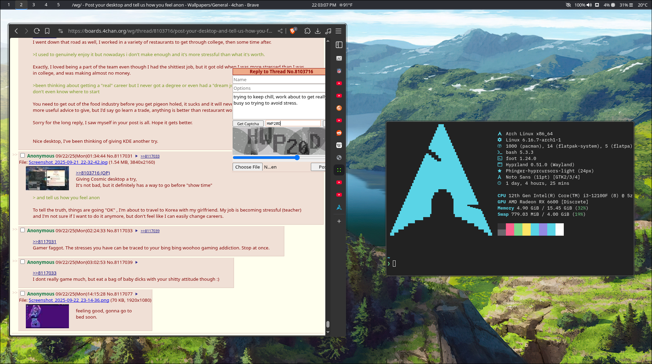The height and width of the screenshot is (364, 652).
Task: Open the orange circle sidebar shortcut
Action: (x=339, y=108)
